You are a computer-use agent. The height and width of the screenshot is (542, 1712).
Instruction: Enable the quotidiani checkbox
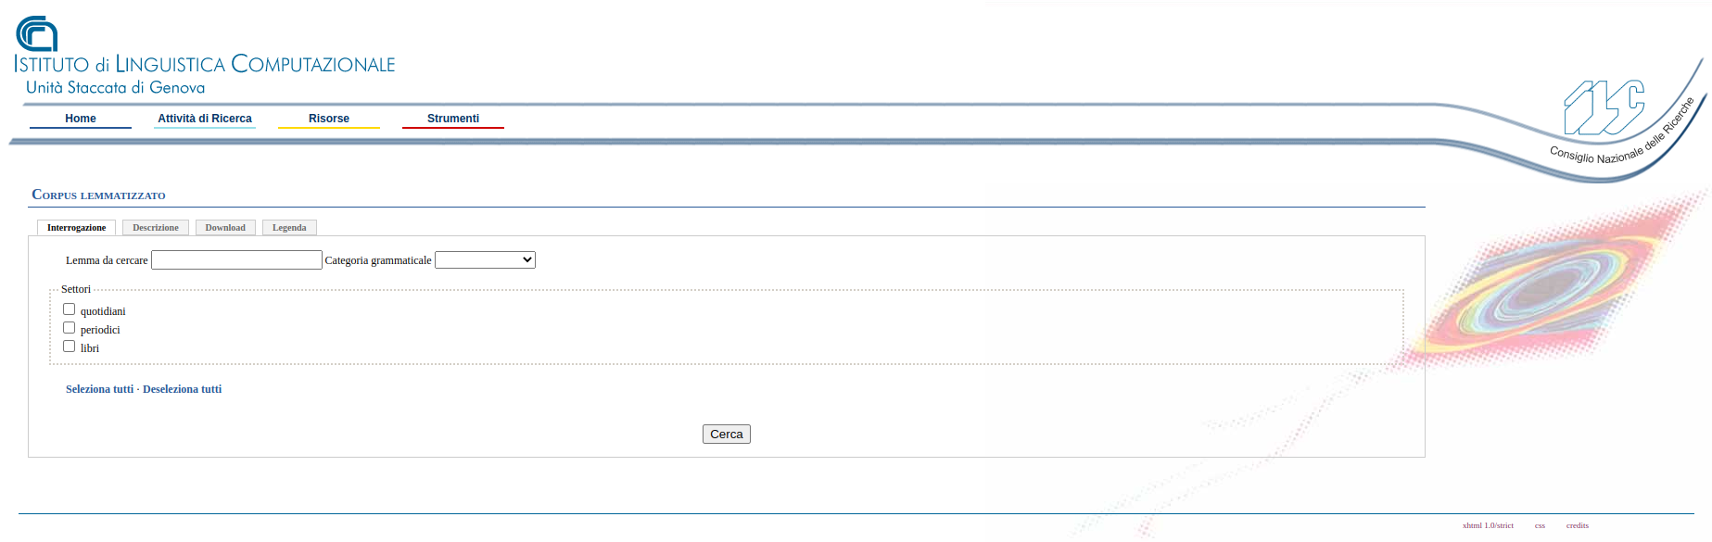(69, 309)
